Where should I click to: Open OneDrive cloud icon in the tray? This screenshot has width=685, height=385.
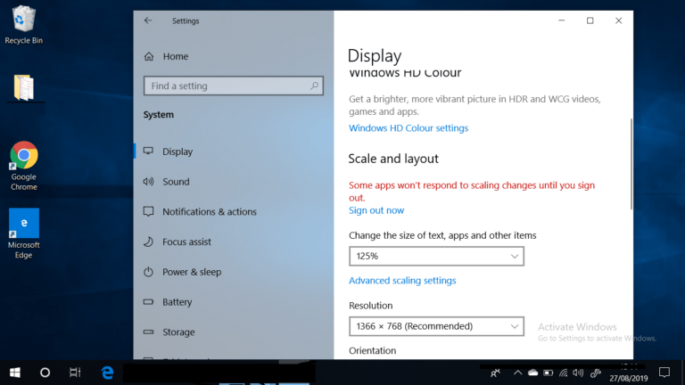click(533, 373)
